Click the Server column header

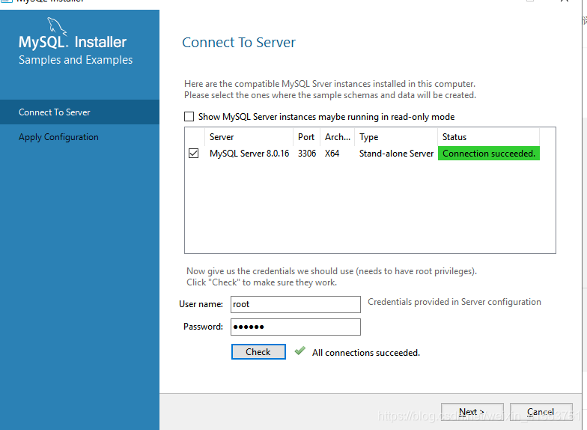pos(249,137)
